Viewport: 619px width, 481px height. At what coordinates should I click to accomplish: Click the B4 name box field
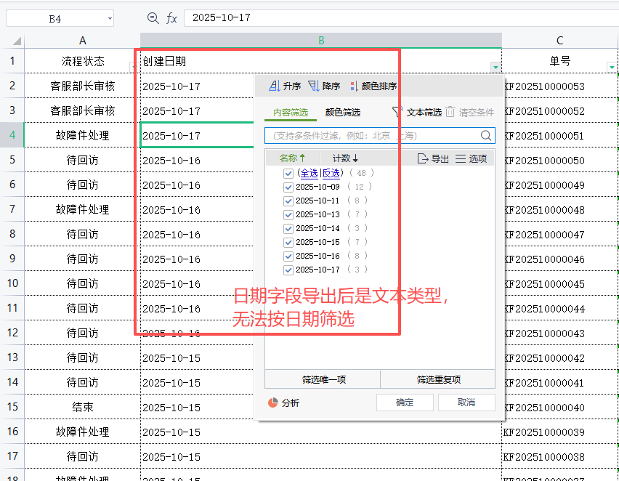55,19
